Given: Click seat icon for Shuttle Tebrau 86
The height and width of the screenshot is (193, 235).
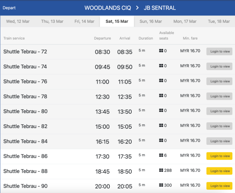Looking at the screenshot, I should click(161, 156).
